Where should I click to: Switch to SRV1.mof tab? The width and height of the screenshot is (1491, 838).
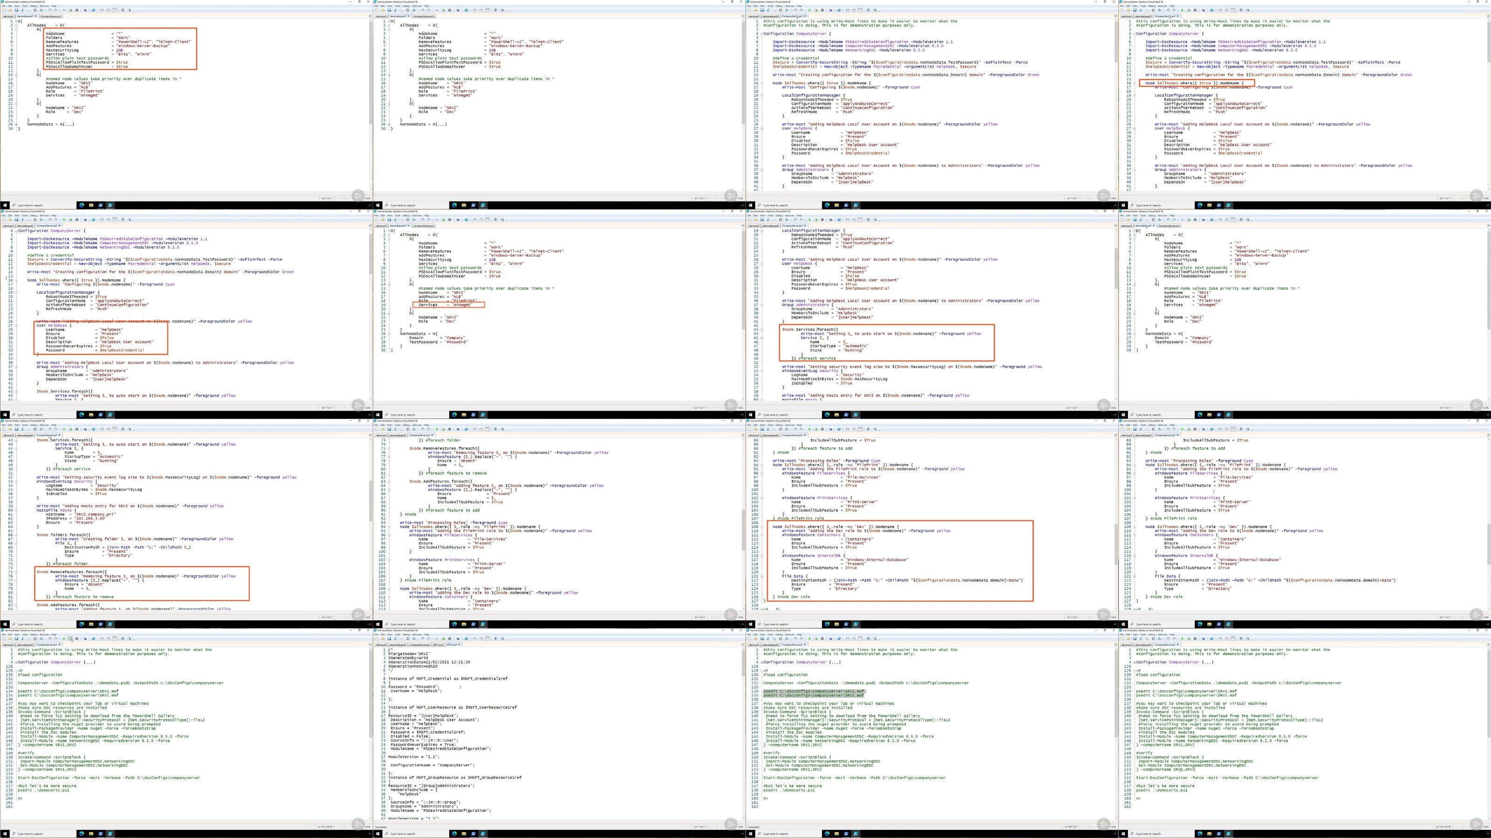pyautogui.click(x=439, y=645)
